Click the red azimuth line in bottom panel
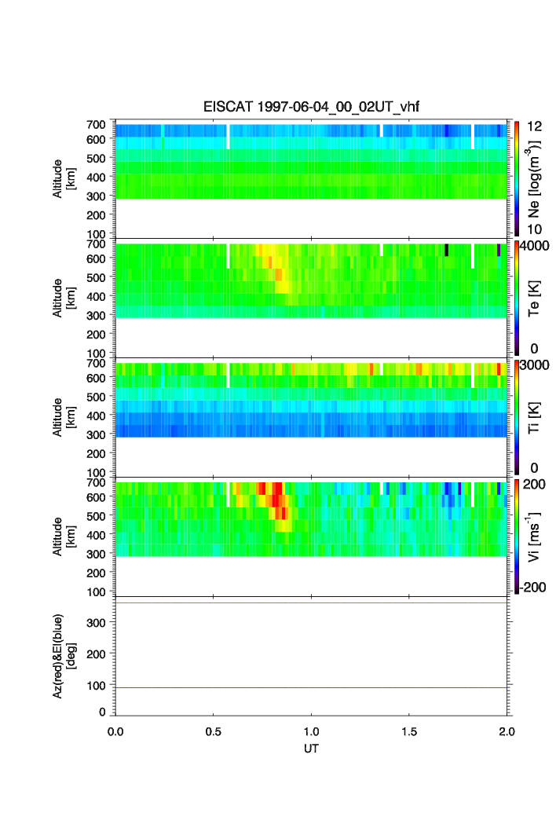 311,602
